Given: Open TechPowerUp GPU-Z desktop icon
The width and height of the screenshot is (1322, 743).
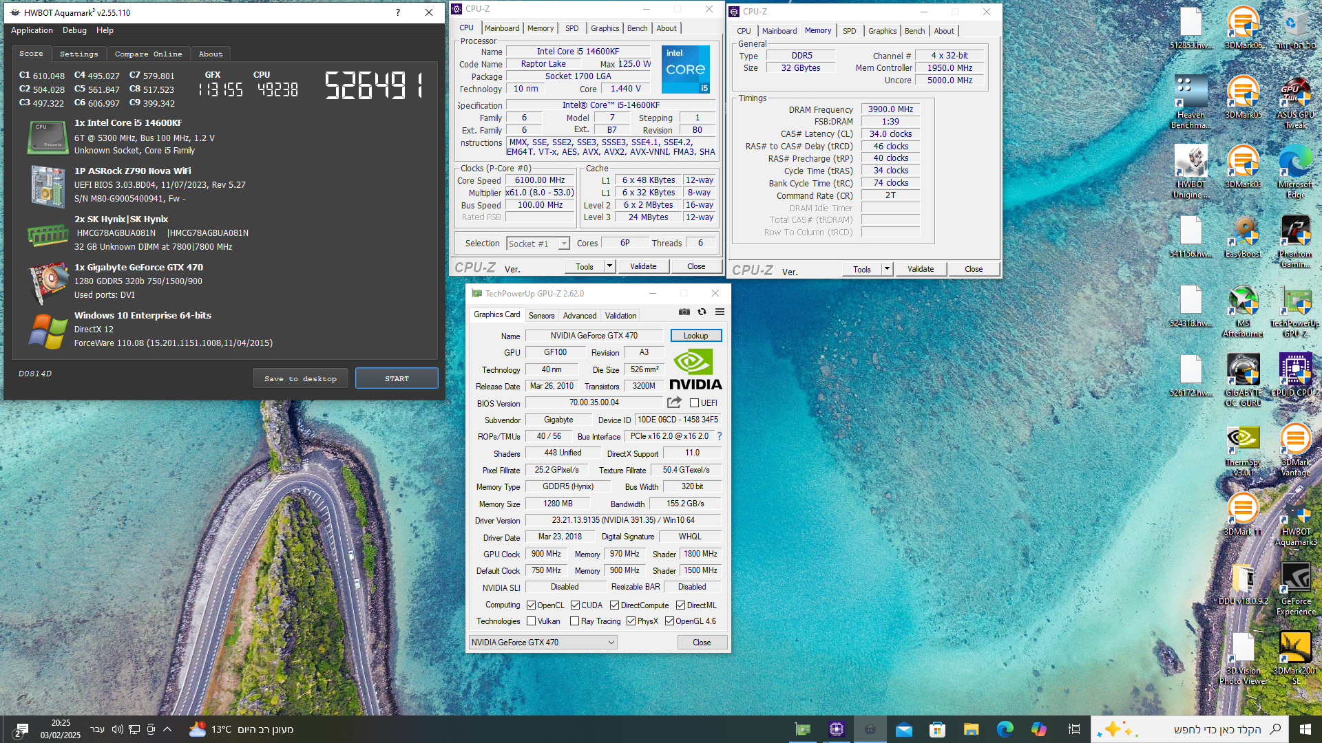Looking at the screenshot, I should (1295, 310).
